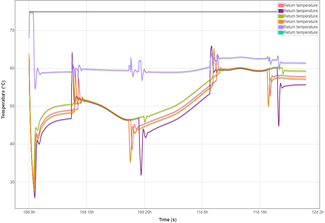This screenshot has height=223, width=325.
Task: Select the 12d 2h time tick label
Action: 317,212
